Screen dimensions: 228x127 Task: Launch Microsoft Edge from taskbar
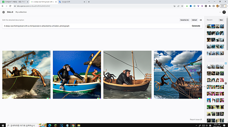[50, 125]
